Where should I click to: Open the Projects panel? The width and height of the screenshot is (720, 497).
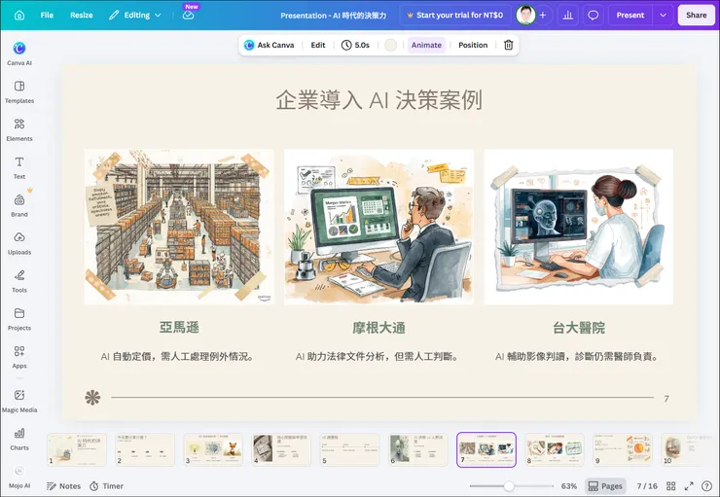click(19, 319)
